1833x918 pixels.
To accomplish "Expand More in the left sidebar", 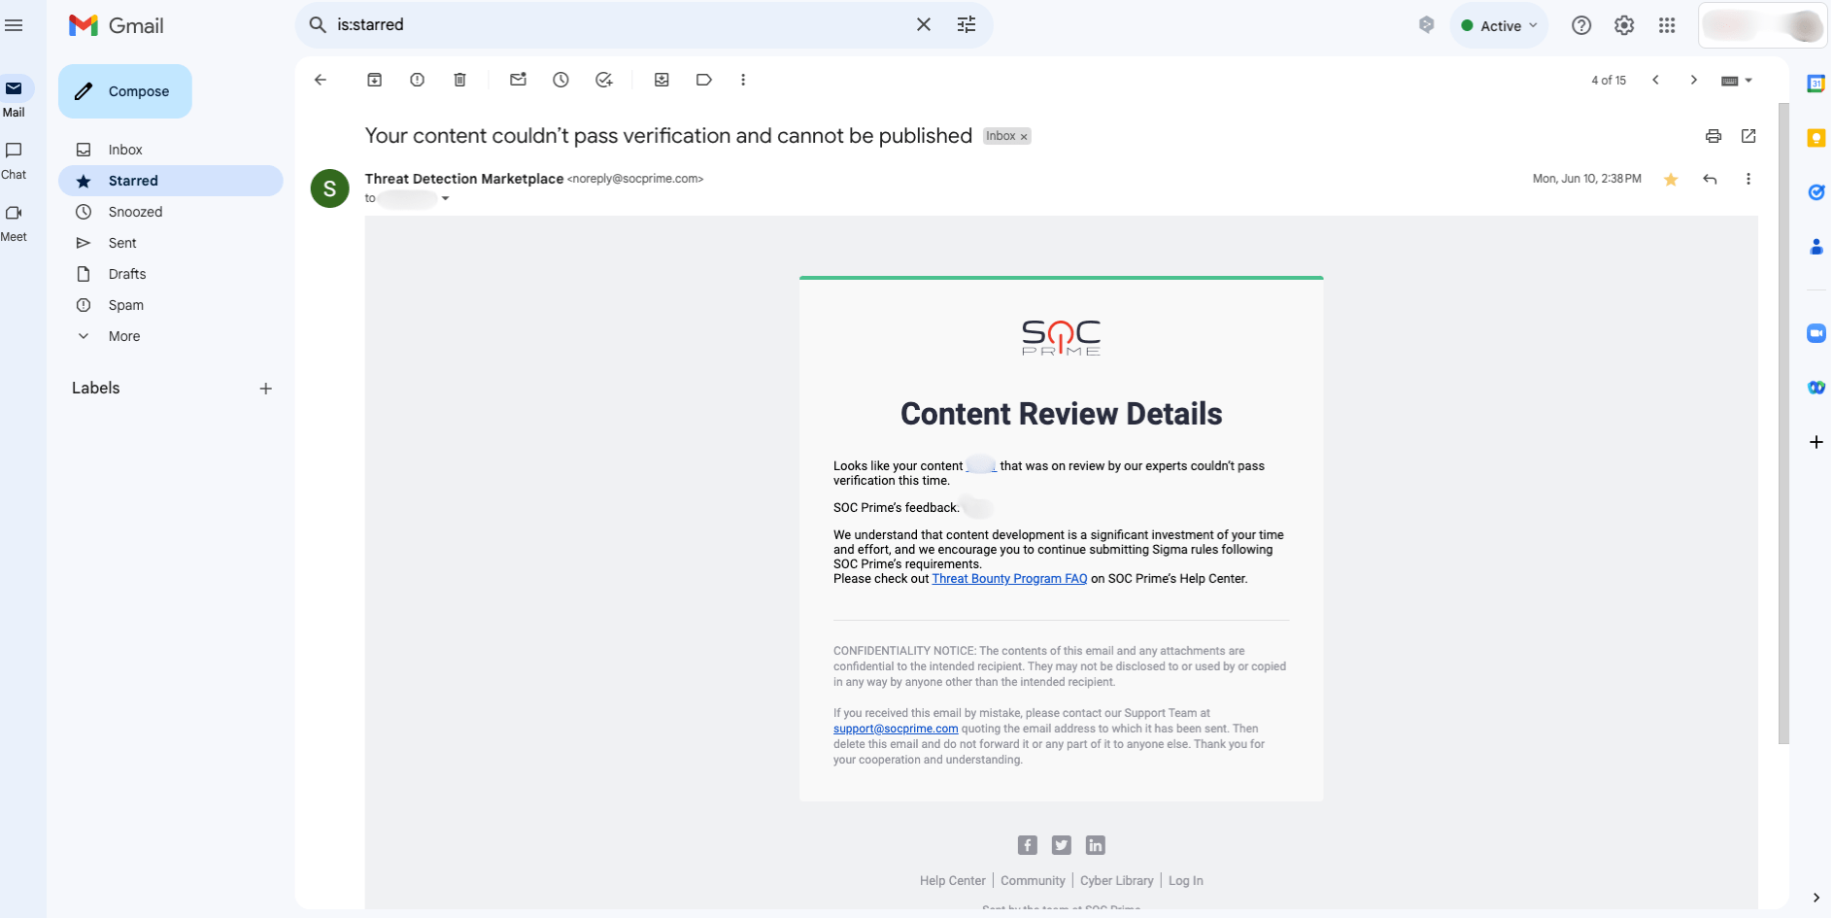I will point(123,336).
